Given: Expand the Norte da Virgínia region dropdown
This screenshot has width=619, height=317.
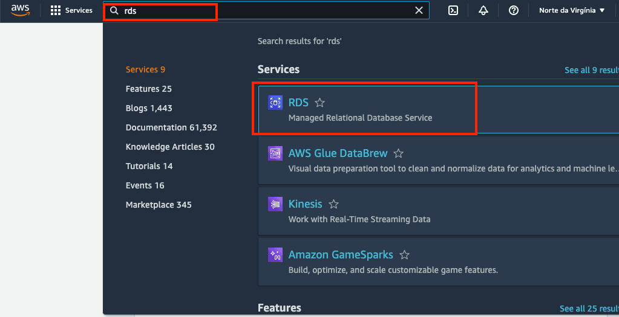Looking at the screenshot, I should click(x=572, y=10).
